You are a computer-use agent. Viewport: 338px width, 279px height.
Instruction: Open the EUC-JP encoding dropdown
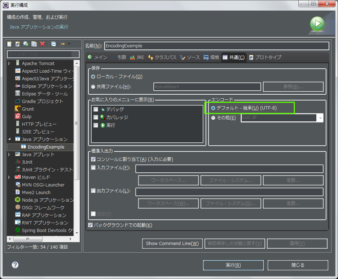pyautogui.click(x=320, y=118)
